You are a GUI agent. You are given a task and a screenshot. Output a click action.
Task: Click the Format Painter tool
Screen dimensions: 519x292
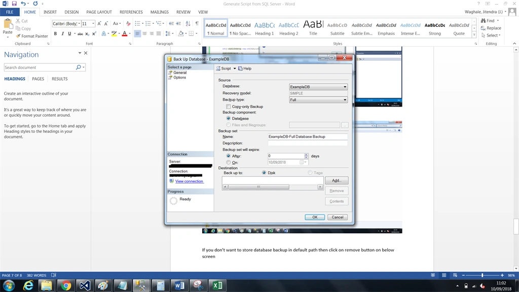point(32,36)
